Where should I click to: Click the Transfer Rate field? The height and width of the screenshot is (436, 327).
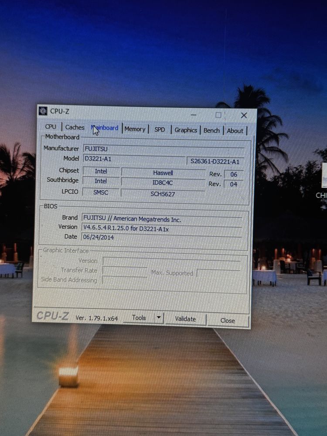pos(125,271)
